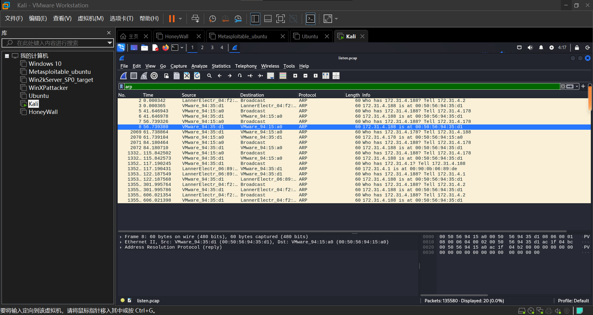Clear the arp display filter
Screen dimensions: 593x315
tap(563, 86)
